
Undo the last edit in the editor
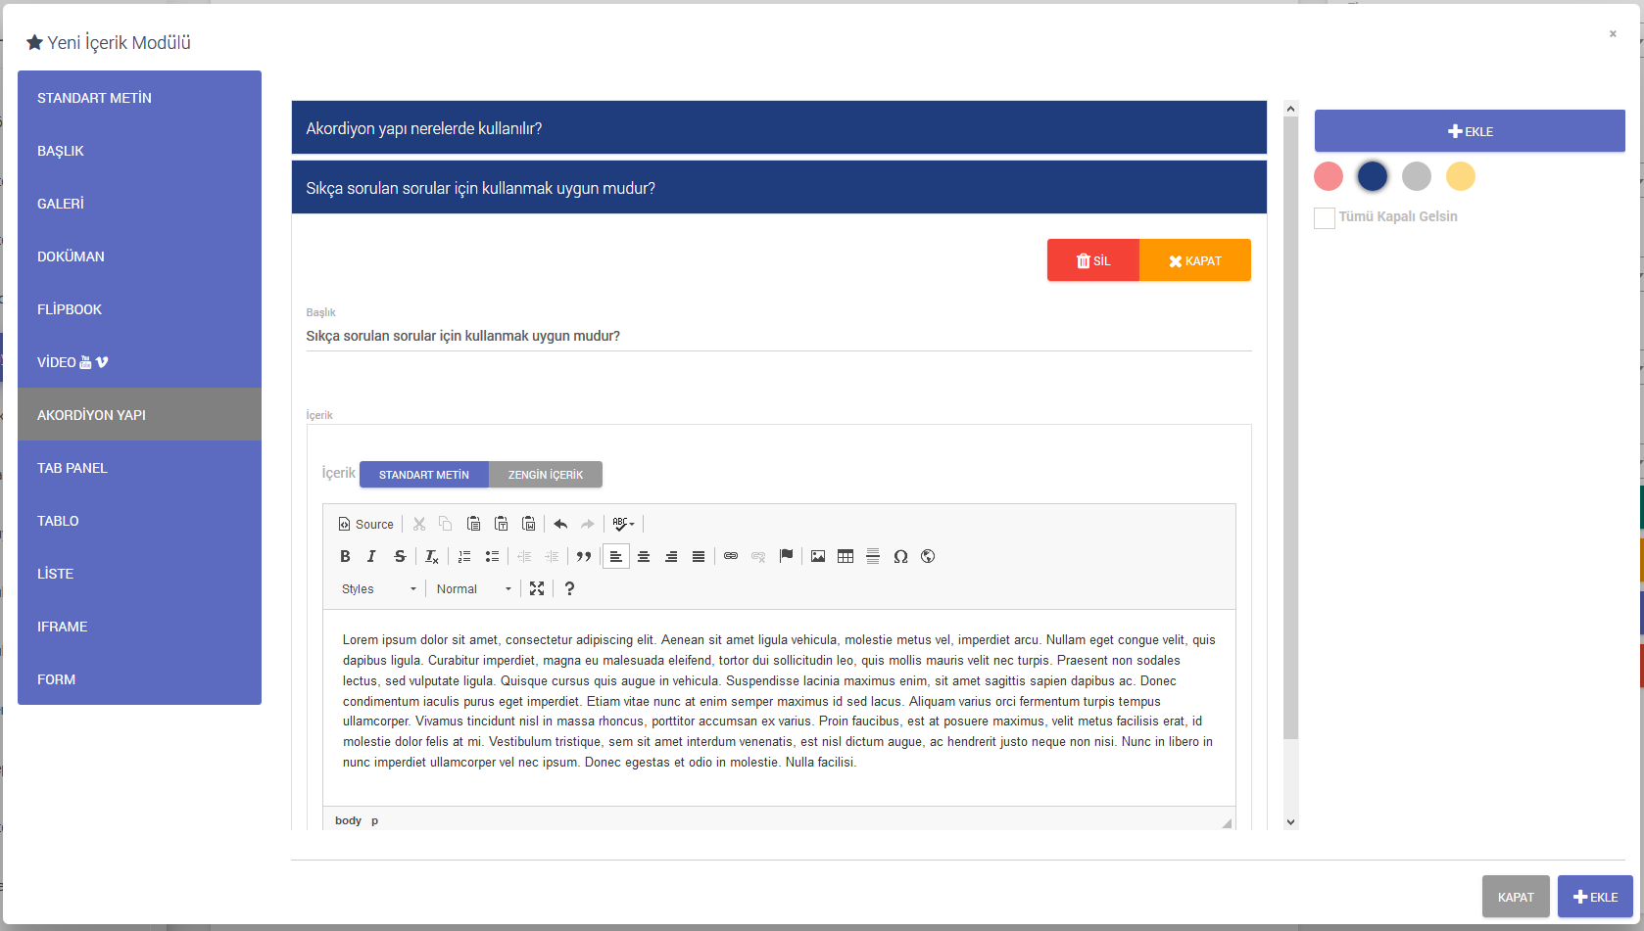tap(560, 524)
